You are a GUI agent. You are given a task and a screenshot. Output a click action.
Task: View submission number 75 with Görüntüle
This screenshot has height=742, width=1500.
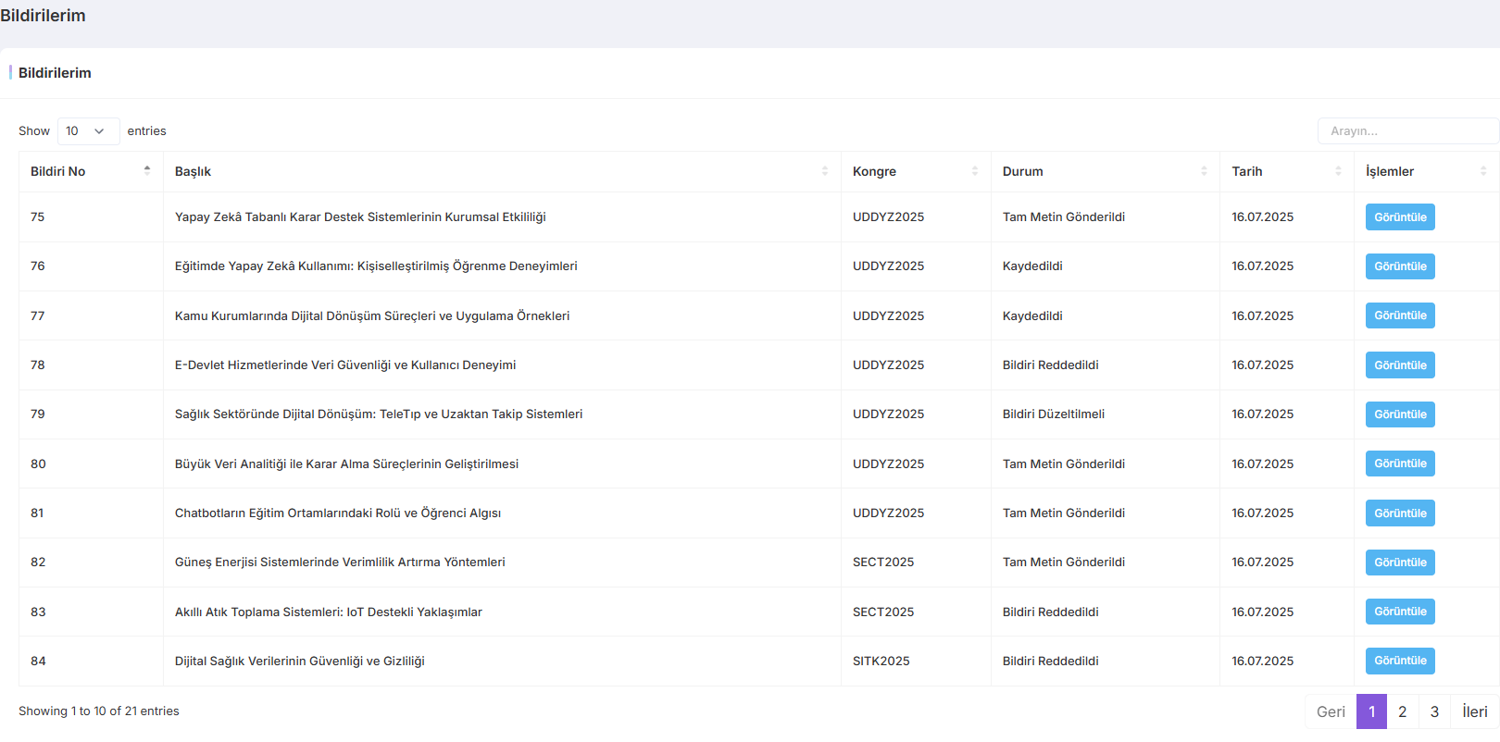(1399, 217)
